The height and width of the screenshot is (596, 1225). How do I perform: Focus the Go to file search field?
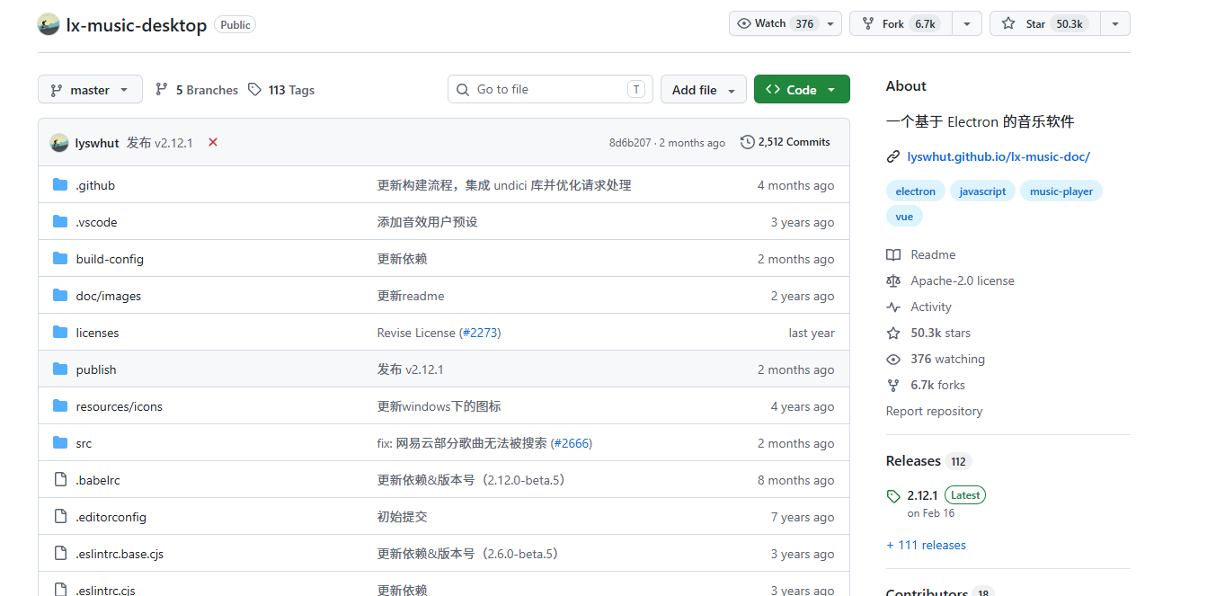[550, 89]
